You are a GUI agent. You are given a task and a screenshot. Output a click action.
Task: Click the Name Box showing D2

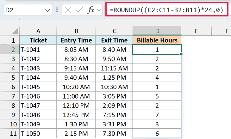click(28, 10)
